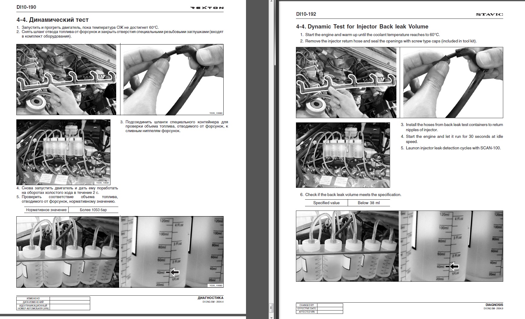Click the REXTON logo in the page header
Viewport: 525px width, 319px height.
(x=207, y=8)
